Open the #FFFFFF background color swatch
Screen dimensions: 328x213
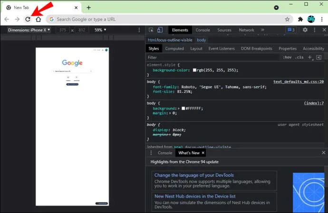click(183, 108)
